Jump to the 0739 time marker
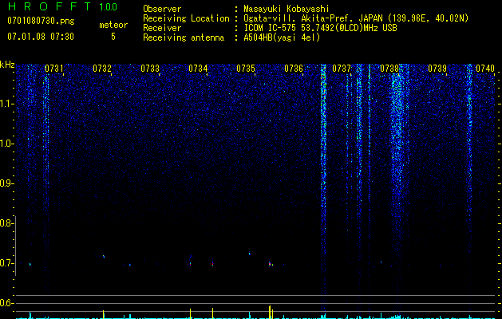The image size is (502, 319). [x=437, y=69]
